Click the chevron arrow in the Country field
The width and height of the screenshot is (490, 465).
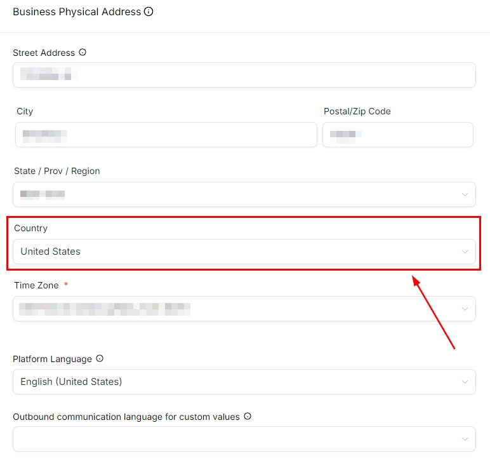[x=465, y=252]
